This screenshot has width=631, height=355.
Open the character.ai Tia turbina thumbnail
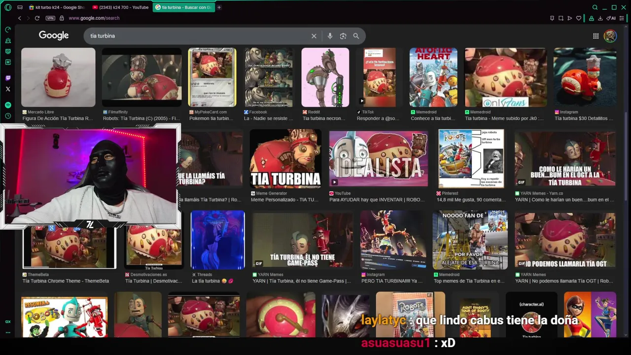[x=531, y=315]
